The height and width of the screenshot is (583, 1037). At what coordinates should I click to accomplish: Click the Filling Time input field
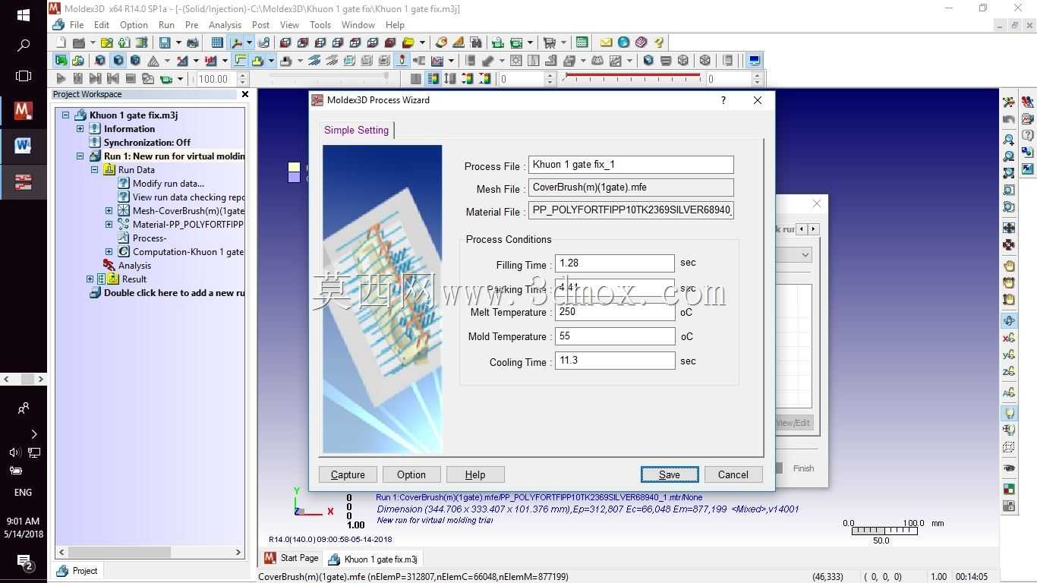click(615, 263)
